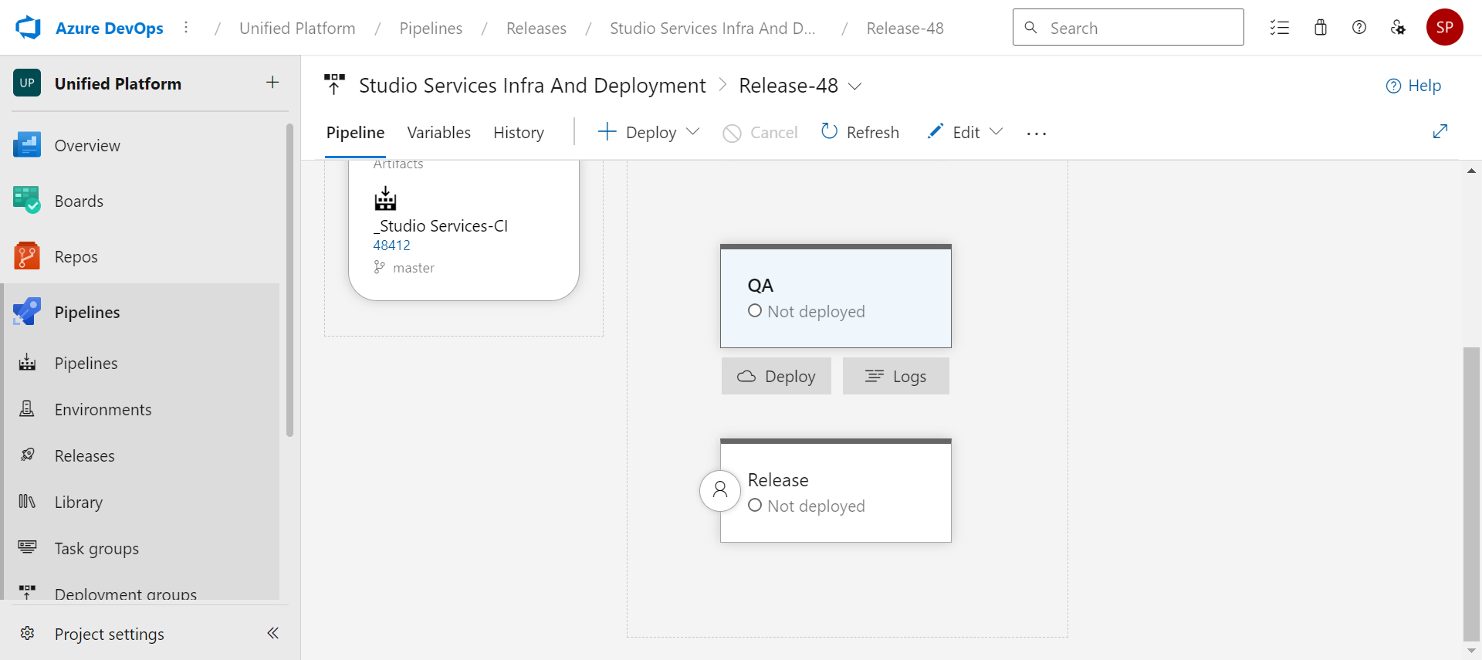Click the plus icon next to Unified Platform
This screenshot has width=1482, height=660.
coord(272,83)
